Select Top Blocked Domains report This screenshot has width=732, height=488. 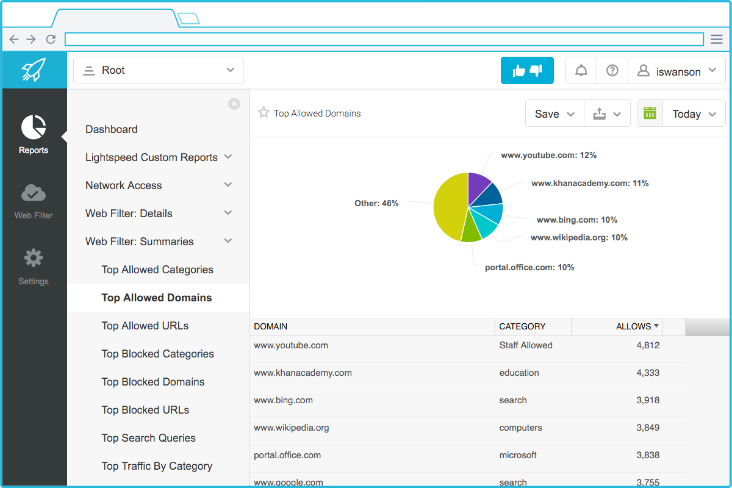point(153,382)
